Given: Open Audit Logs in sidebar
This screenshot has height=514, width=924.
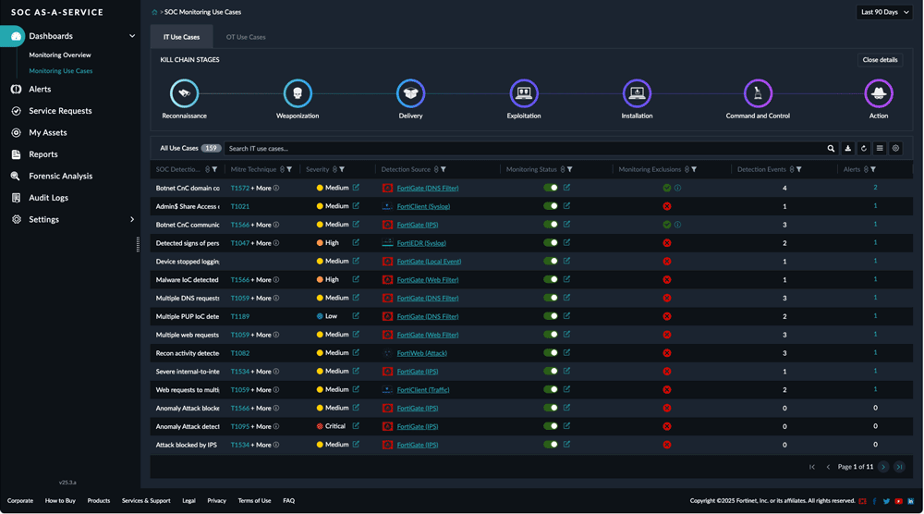Looking at the screenshot, I should (x=48, y=198).
